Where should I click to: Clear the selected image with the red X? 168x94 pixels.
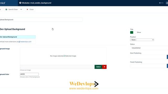pyautogui.click(x=104, y=67)
